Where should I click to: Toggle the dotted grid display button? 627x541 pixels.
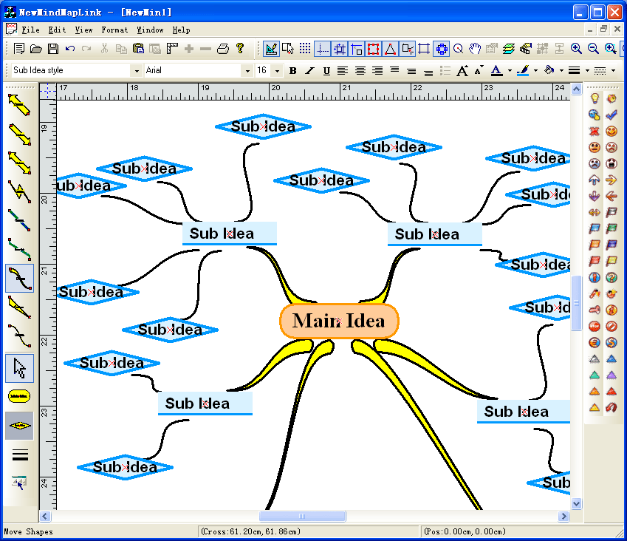tap(305, 49)
